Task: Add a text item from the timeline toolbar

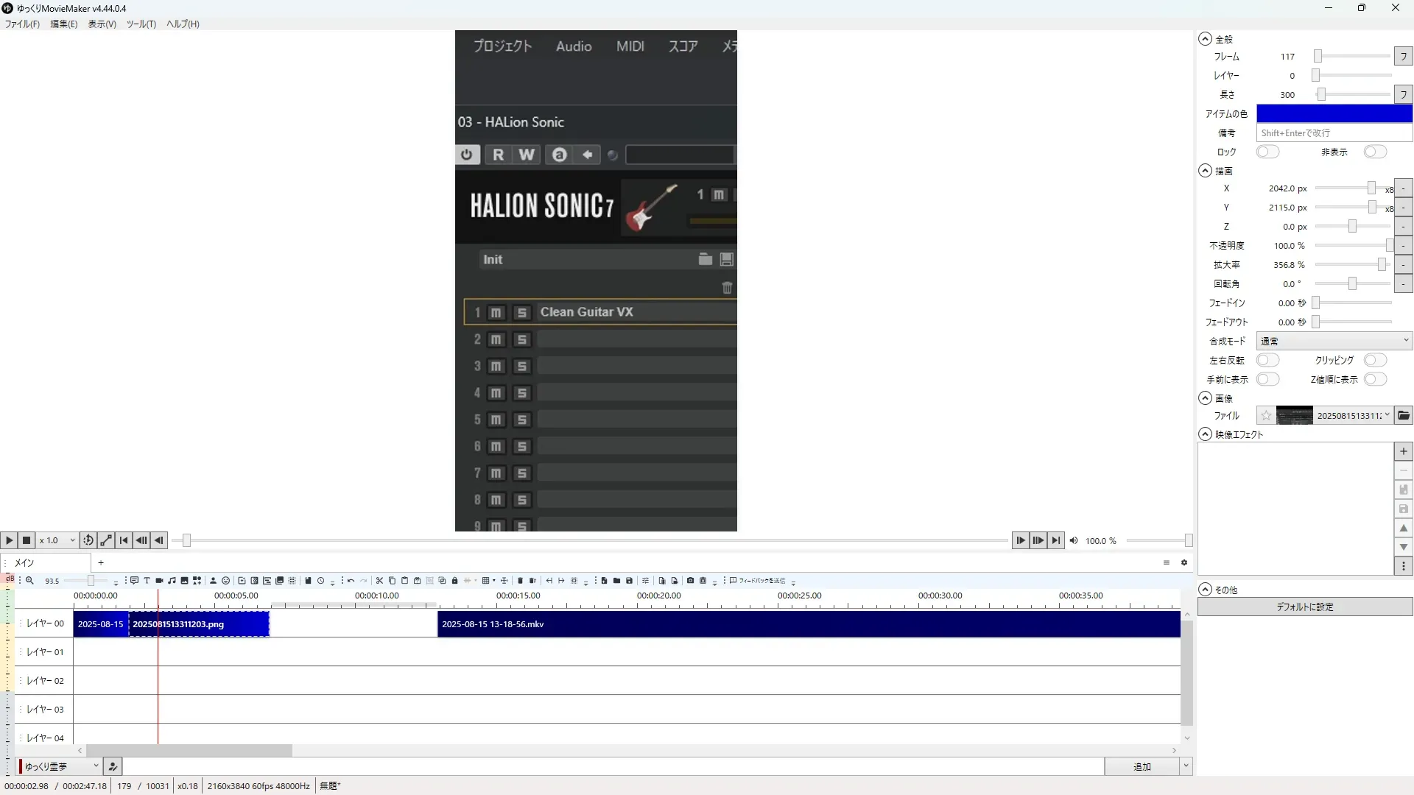Action: pos(147,581)
